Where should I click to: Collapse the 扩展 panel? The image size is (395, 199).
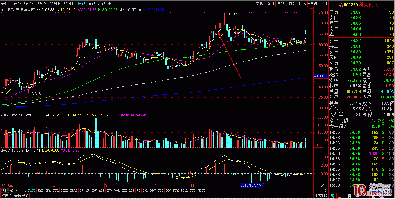coord(6,195)
